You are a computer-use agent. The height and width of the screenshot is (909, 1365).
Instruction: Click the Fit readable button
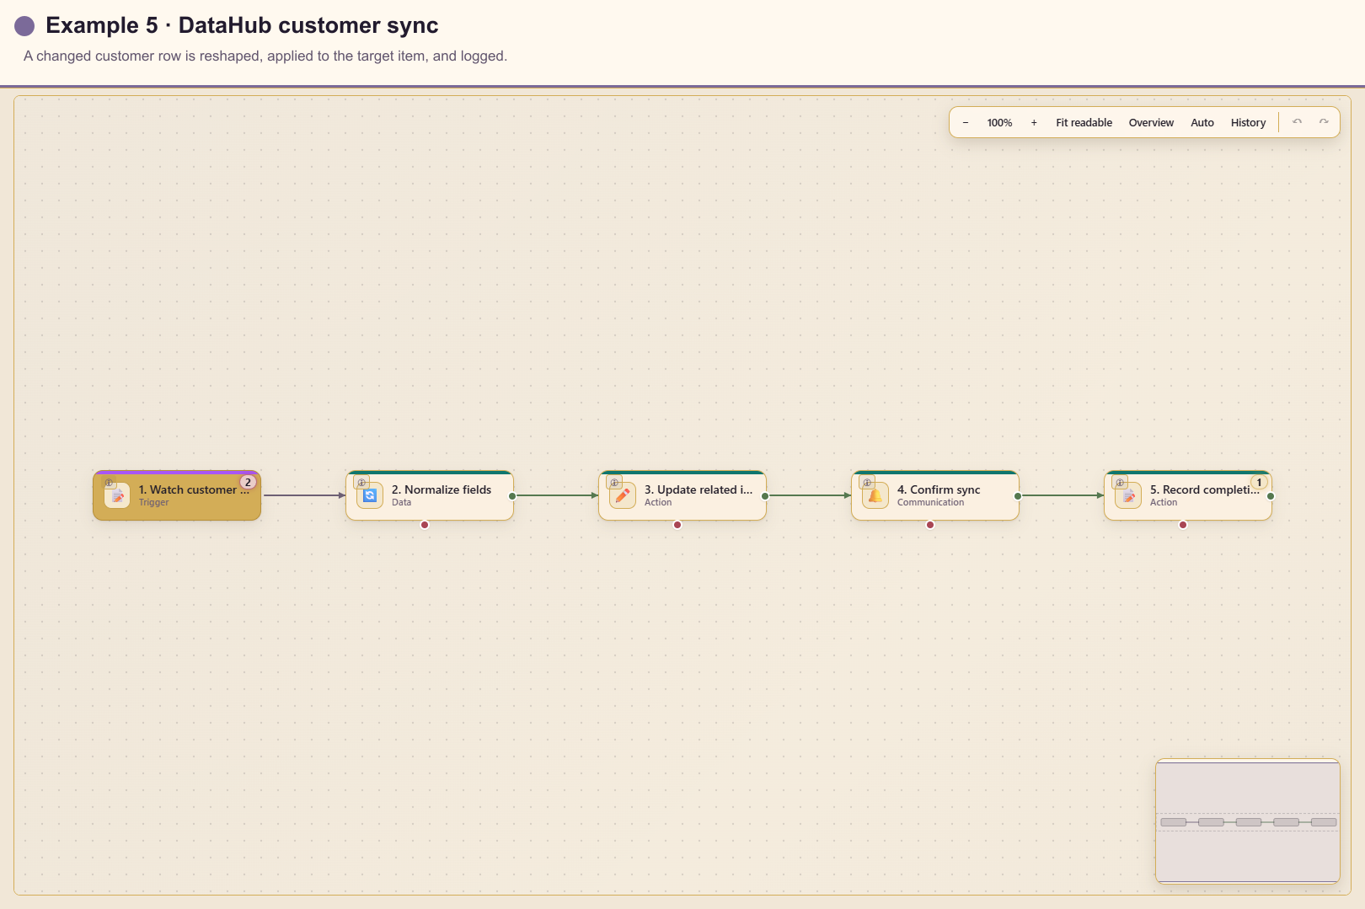coord(1084,123)
